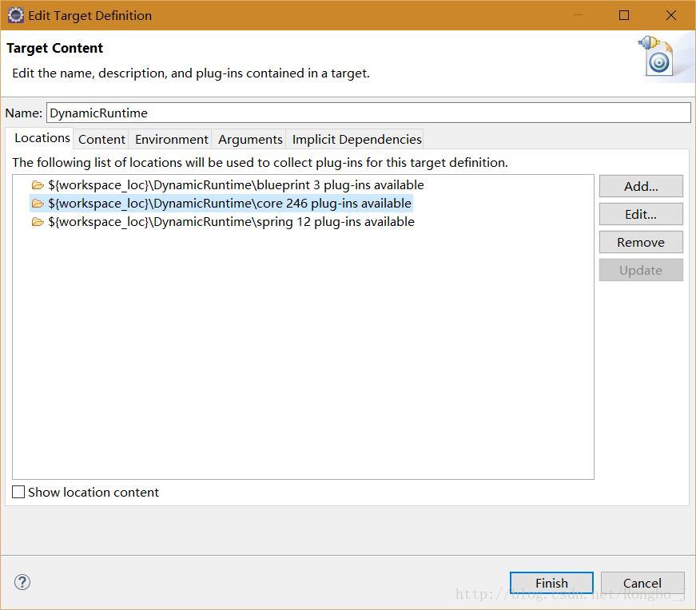Screen dimensions: 696x610
Task: Click the Eclipse gear icon in title bar
Action: (15, 15)
